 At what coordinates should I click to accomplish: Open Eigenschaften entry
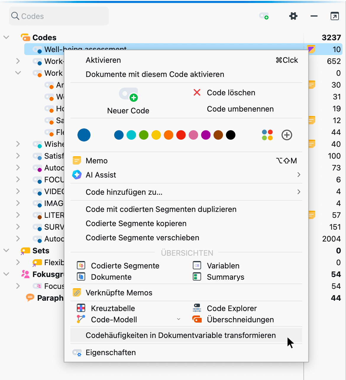pos(186,352)
